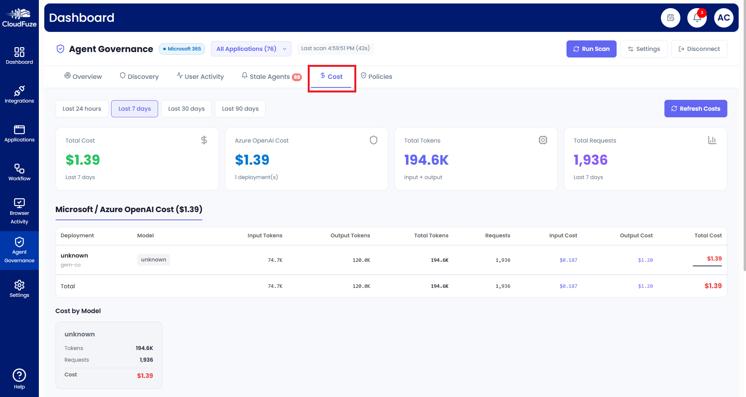
Task: Click the '1,936' Total Requests card value
Action: [x=591, y=160]
